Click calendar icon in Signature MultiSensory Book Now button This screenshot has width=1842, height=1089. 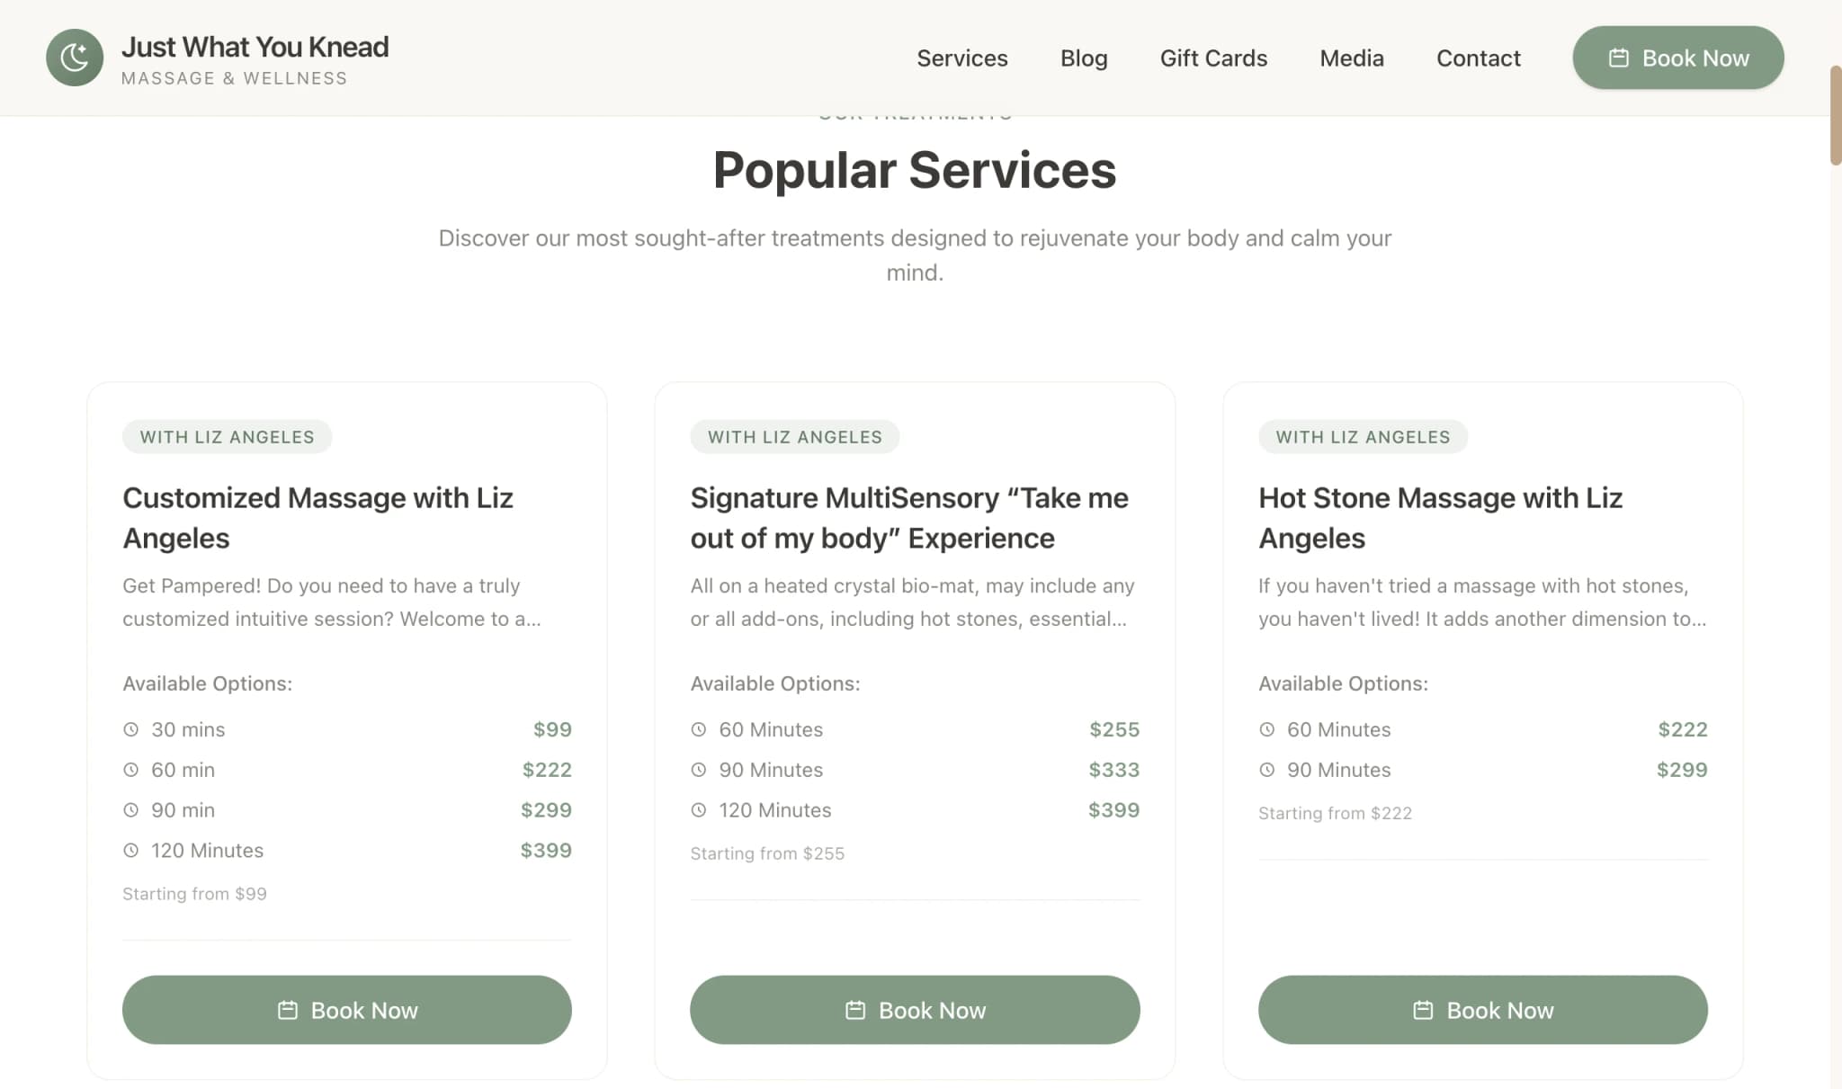point(855,1010)
